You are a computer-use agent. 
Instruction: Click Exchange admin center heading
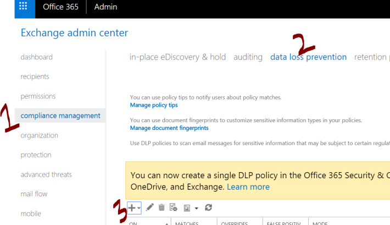74,32
